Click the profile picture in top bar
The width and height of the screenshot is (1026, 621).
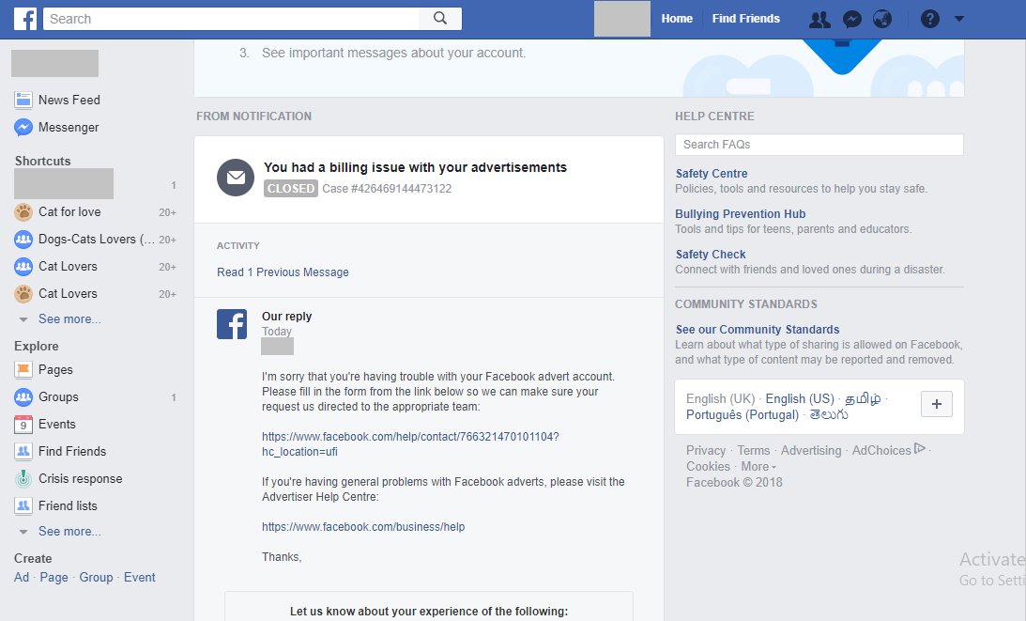point(621,19)
